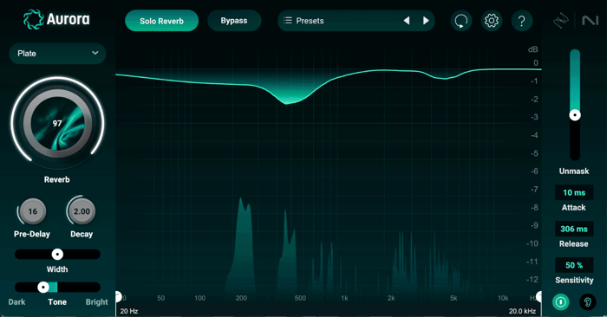Click the Attack value 10 ms
The height and width of the screenshot is (317, 607).
pyautogui.click(x=574, y=192)
